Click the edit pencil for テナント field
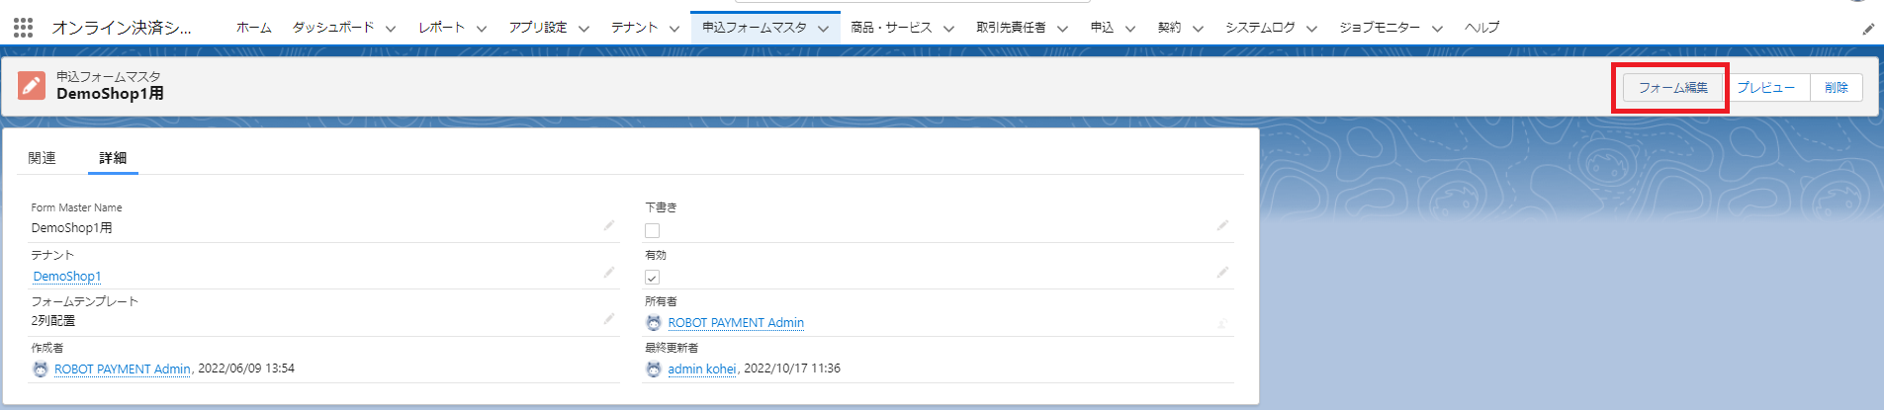Image resolution: width=1884 pixels, height=410 pixels. click(x=609, y=273)
